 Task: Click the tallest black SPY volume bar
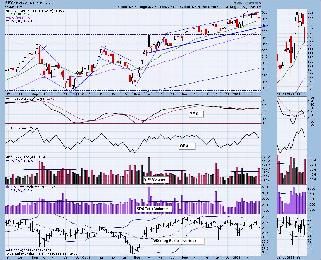(149, 171)
